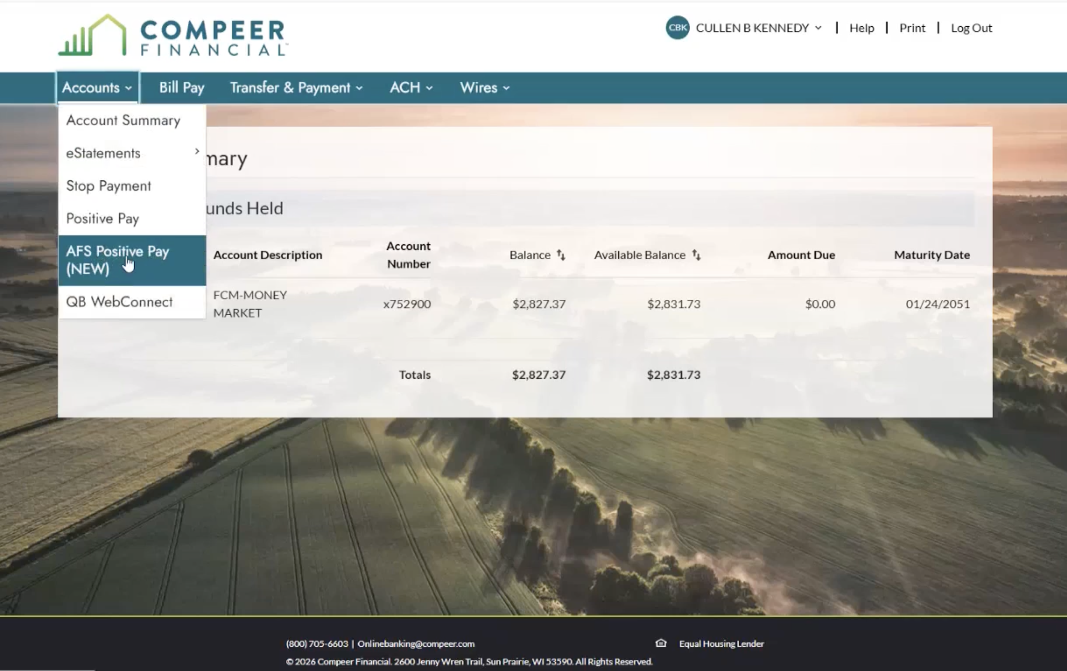
Task: Expand the Wires menu
Action: click(x=484, y=88)
